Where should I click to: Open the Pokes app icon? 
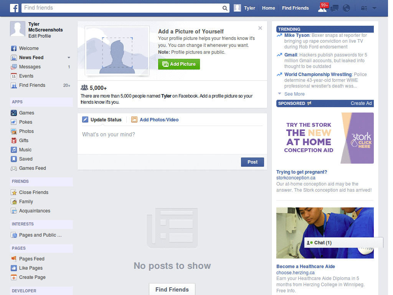(14, 122)
